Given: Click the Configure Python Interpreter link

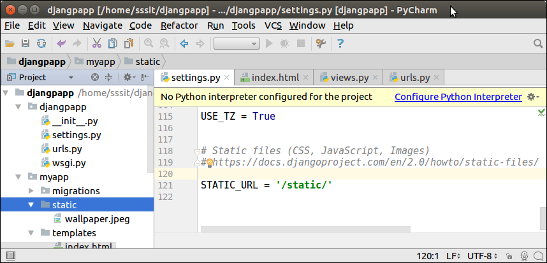Looking at the screenshot, I should point(458,97).
